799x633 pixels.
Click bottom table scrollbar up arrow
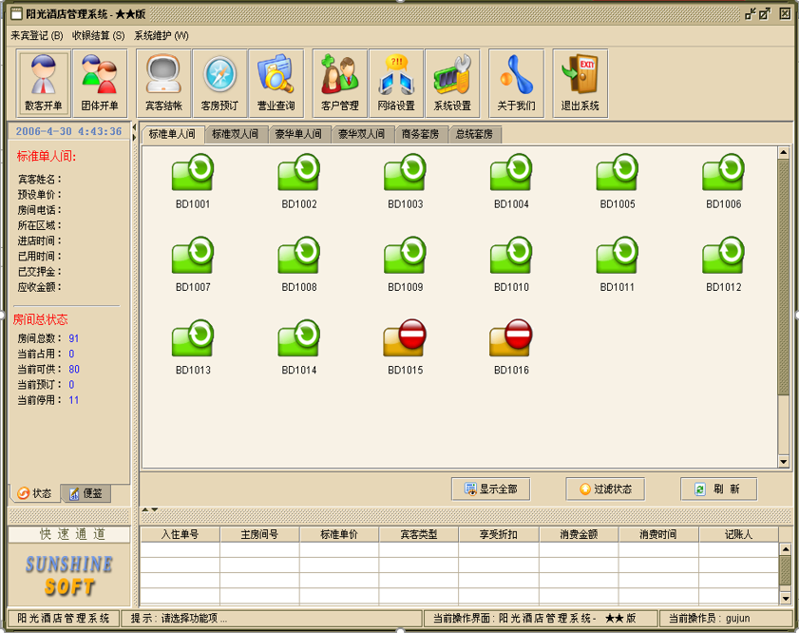point(786,549)
